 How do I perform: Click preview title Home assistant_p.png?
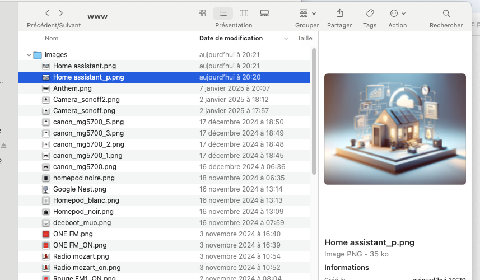[x=369, y=242]
